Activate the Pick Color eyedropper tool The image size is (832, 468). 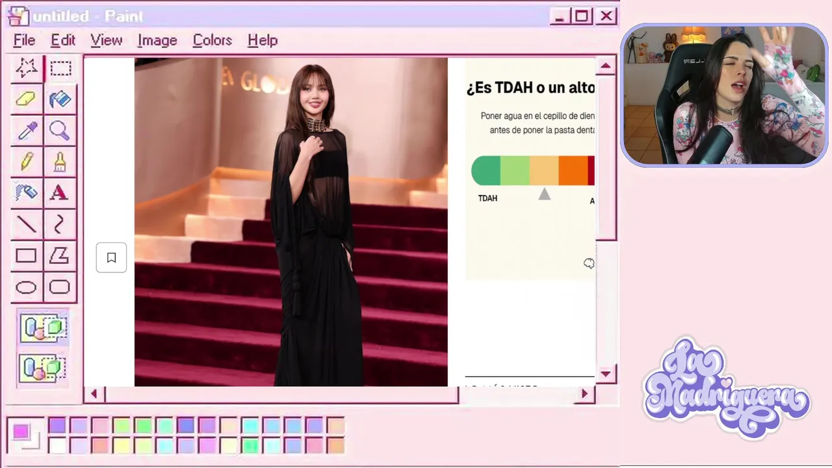point(27,131)
